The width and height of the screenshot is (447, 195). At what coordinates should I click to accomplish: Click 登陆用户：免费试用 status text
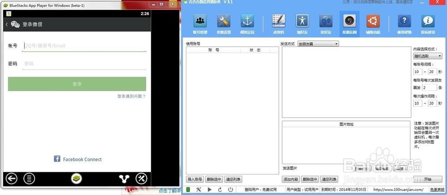(x=261, y=190)
